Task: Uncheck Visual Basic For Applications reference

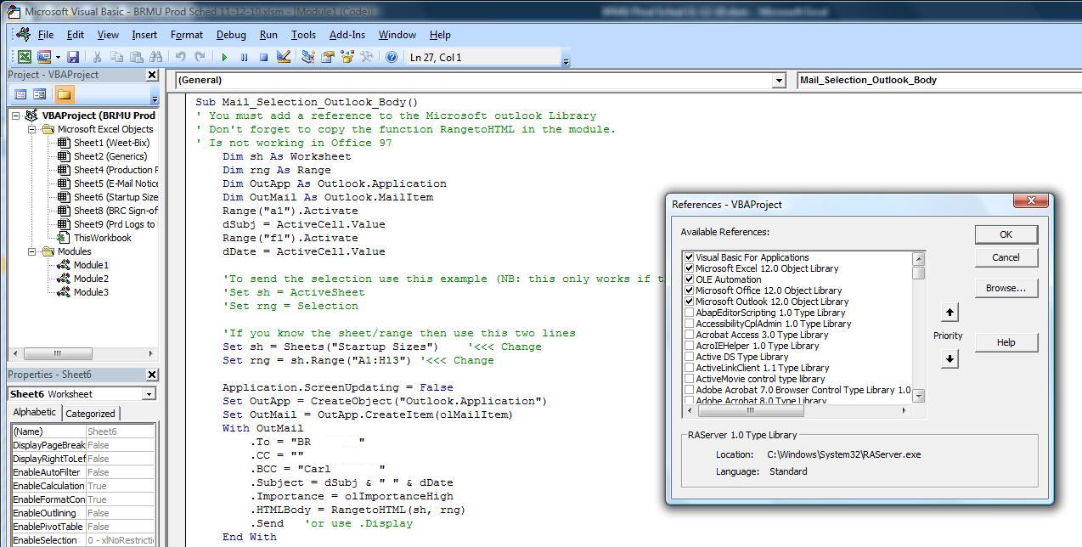Action: pos(689,257)
